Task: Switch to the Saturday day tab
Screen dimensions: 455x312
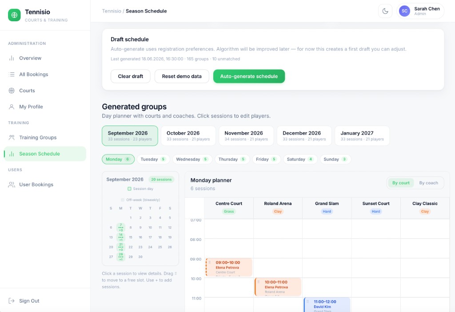Action: [x=300, y=159]
